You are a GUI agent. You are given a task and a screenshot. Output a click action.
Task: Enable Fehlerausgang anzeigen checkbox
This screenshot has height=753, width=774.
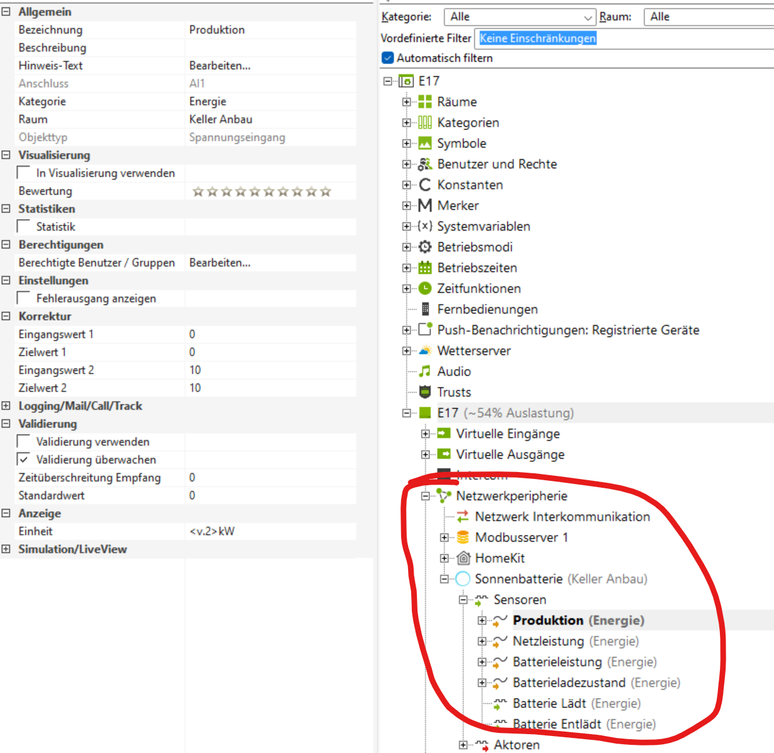pos(24,298)
